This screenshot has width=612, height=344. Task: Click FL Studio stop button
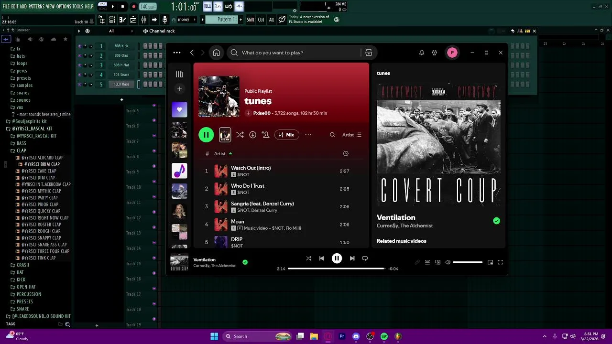tap(122, 7)
